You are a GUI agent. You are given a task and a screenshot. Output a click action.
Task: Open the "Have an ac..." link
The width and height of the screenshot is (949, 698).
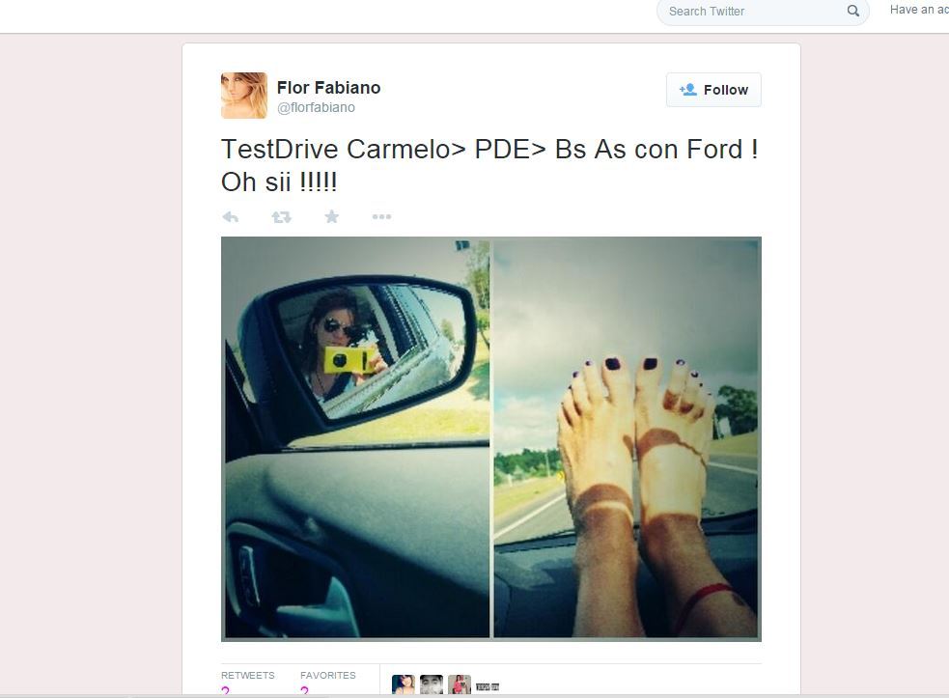tap(919, 10)
